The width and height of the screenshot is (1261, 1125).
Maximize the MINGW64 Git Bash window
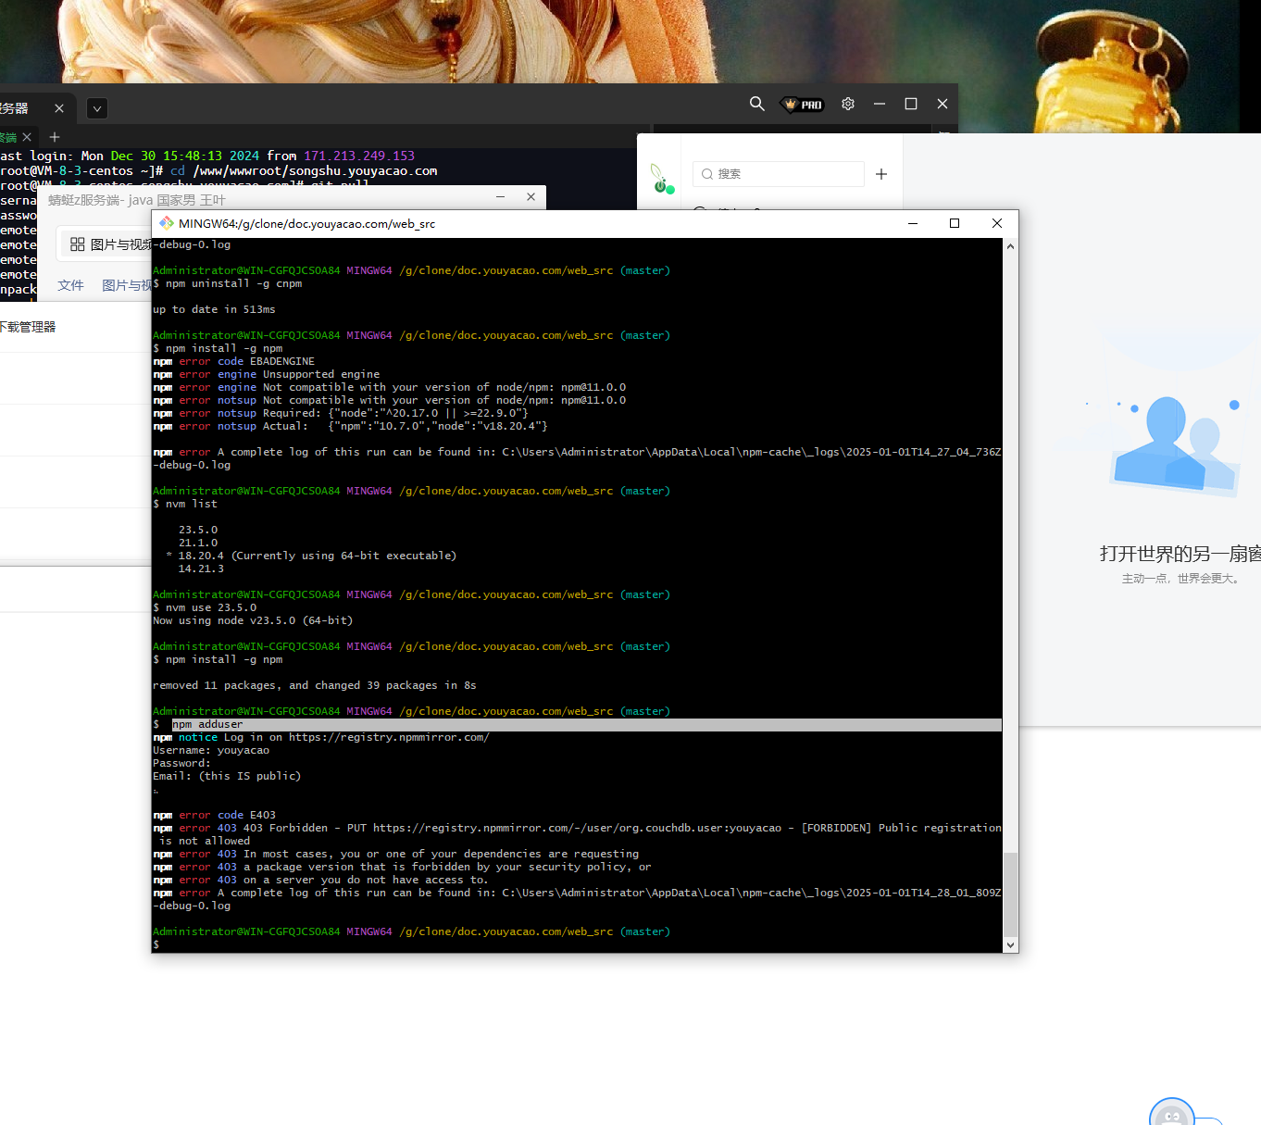click(955, 223)
